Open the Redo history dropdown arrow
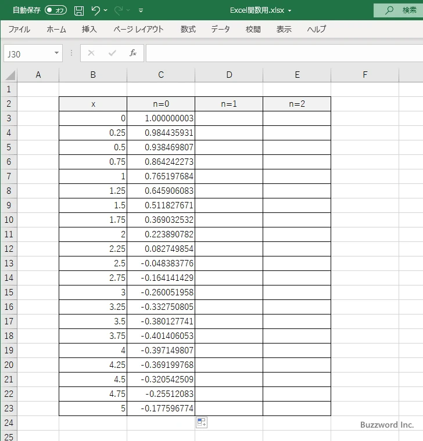The height and width of the screenshot is (441, 423). (128, 10)
